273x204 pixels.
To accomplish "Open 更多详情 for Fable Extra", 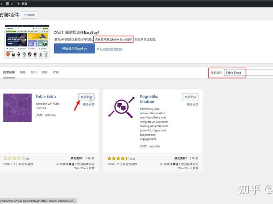I will click(x=89, y=105).
